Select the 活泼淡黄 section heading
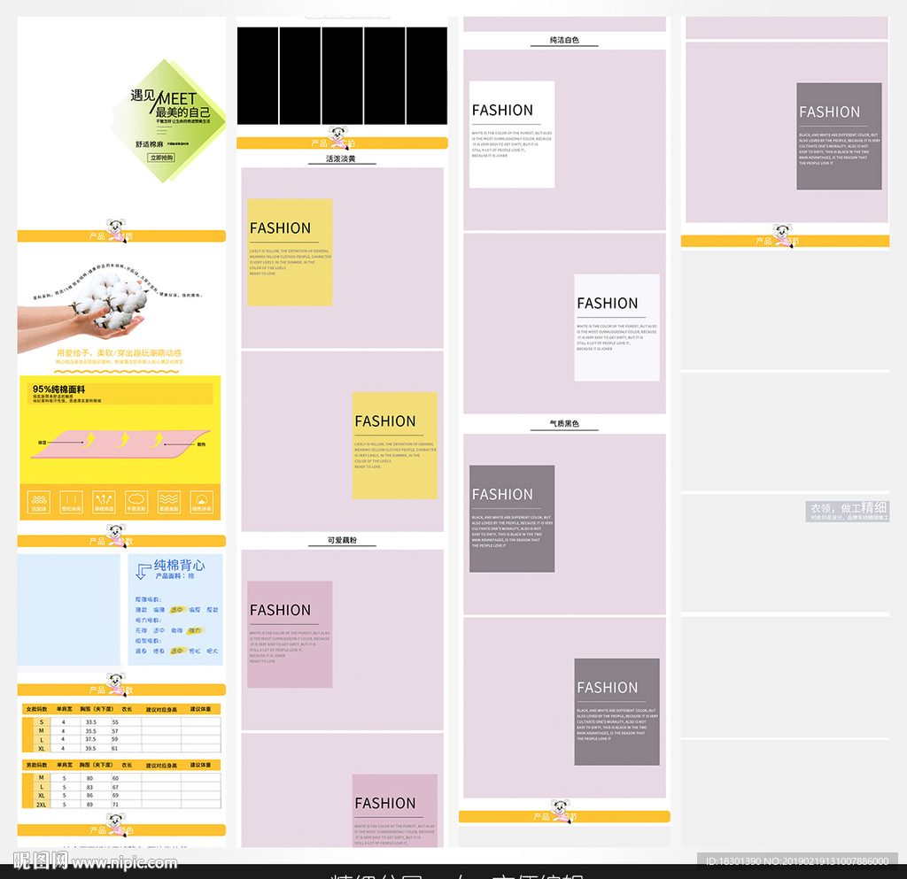This screenshot has height=879, width=907. [341, 158]
